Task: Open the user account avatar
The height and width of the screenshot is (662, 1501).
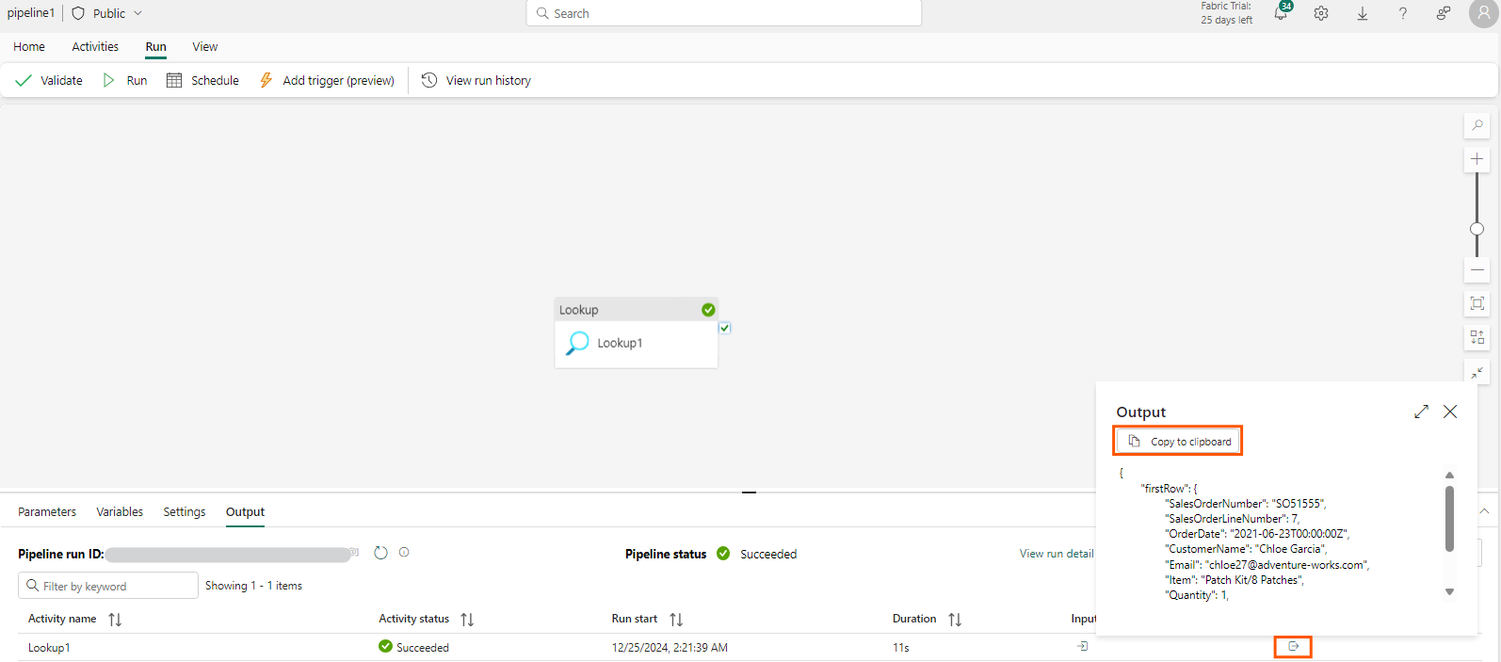Action: 1484,13
